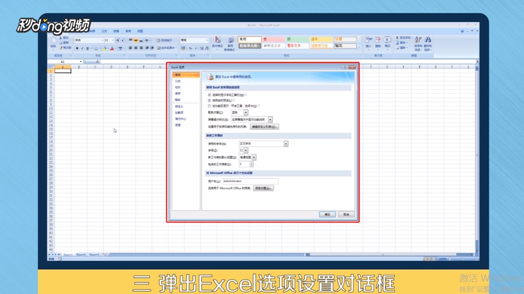
Task: Select the Add-Ins (加载项) category in Excel Options
Action: click(x=179, y=113)
